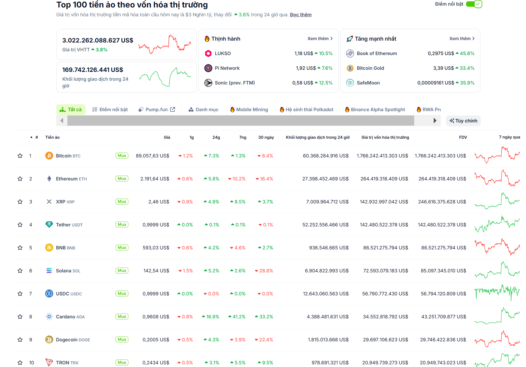Click Mua button for TRON
526x367 pixels.
pos(122,362)
